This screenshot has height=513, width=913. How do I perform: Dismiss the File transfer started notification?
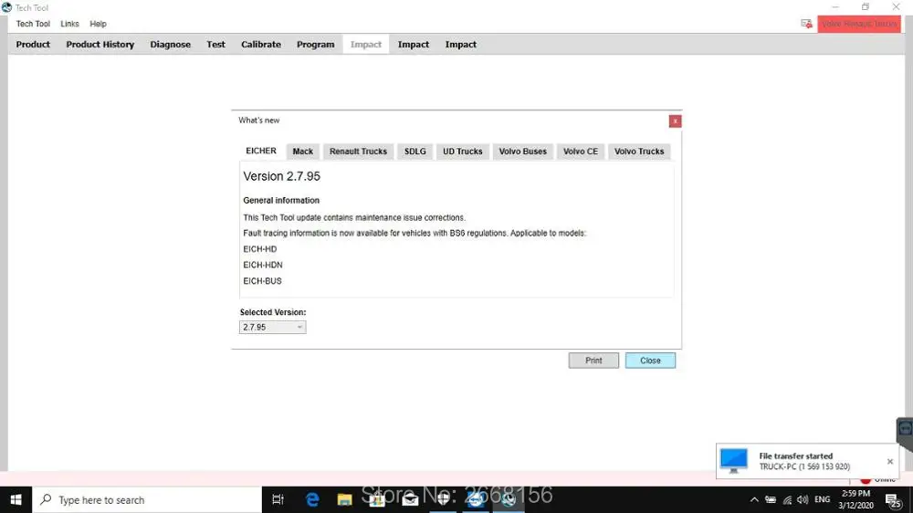tap(889, 461)
